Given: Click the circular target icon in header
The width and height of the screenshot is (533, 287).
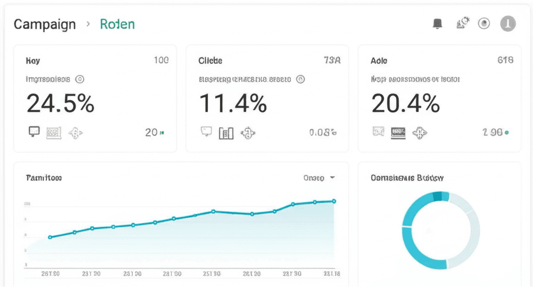Looking at the screenshot, I should click(484, 23).
